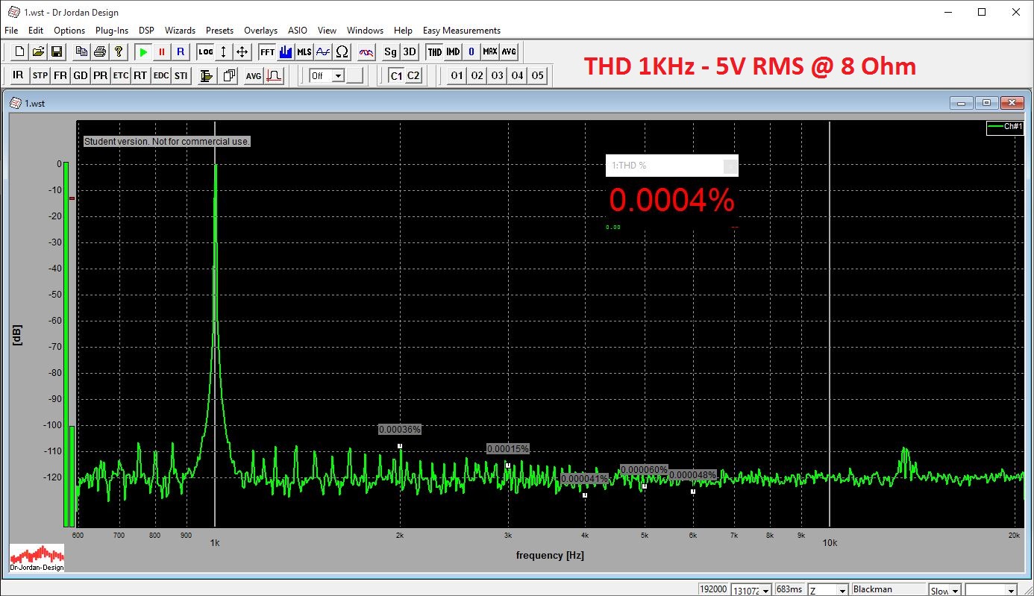Click the 0.00036% harmonic marker label

pyautogui.click(x=400, y=430)
